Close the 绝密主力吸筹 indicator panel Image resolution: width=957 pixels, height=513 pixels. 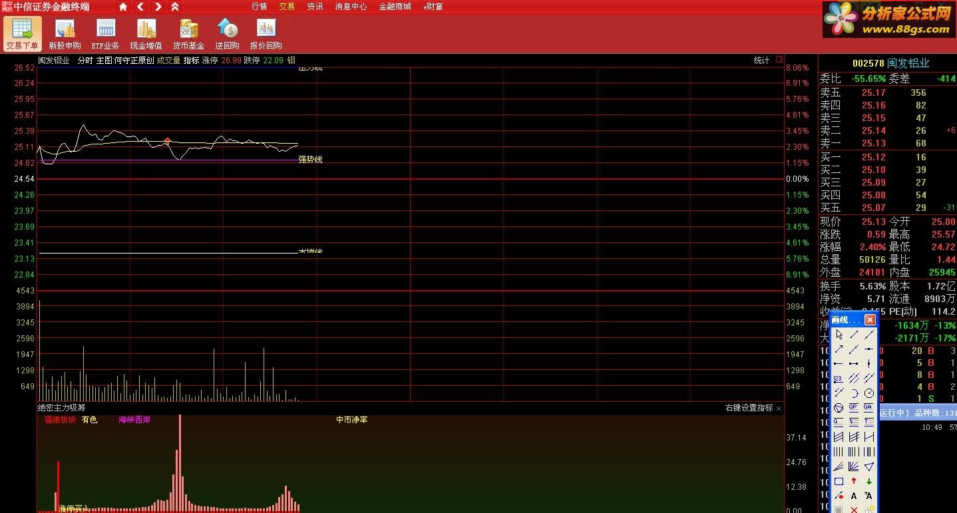(779, 408)
